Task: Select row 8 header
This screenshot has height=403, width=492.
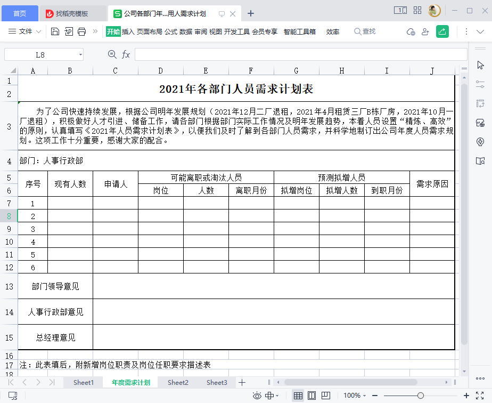Action: 9,216
